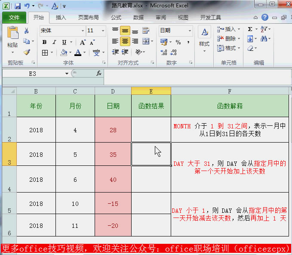Toggle Underline formatting
The image size is (292, 255).
click(64, 42)
